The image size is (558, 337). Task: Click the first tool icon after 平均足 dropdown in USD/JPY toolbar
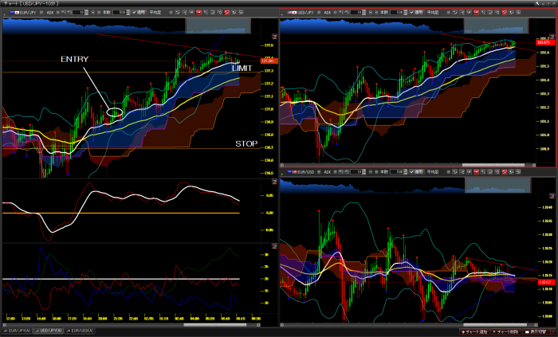pos(455,12)
